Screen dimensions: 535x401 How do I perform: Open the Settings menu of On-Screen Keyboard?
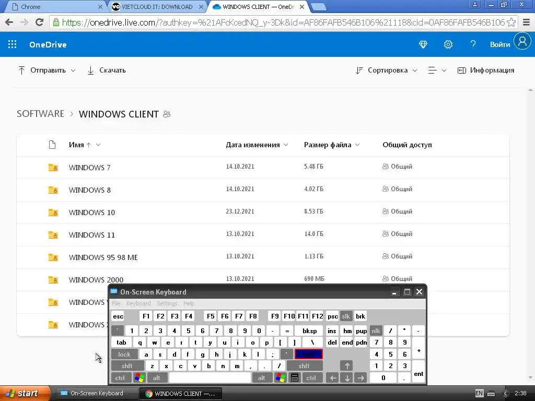[167, 303]
